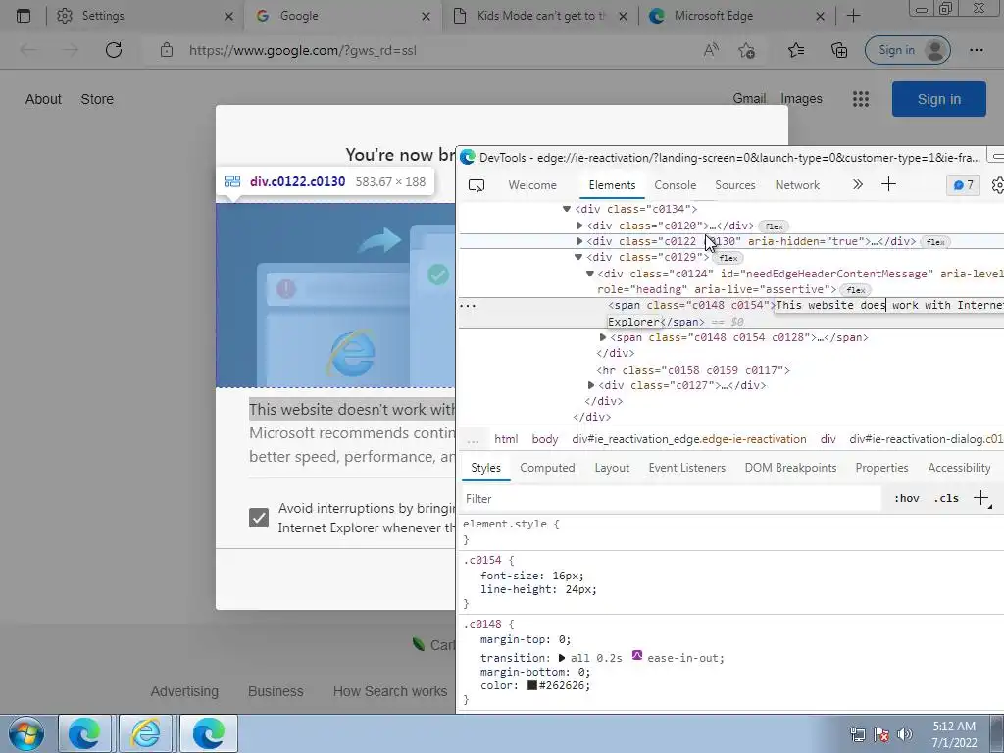Open Edge Settings and more menu
1004x753 pixels.
pyautogui.click(x=976, y=50)
